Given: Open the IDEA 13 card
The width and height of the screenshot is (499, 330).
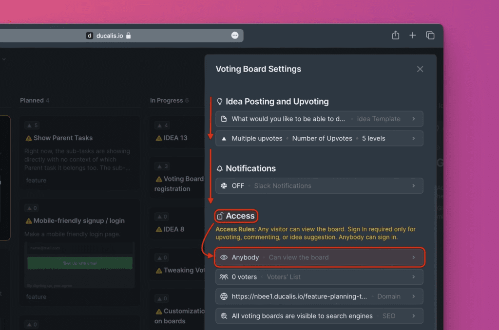Looking at the screenshot, I should pyautogui.click(x=177, y=132).
